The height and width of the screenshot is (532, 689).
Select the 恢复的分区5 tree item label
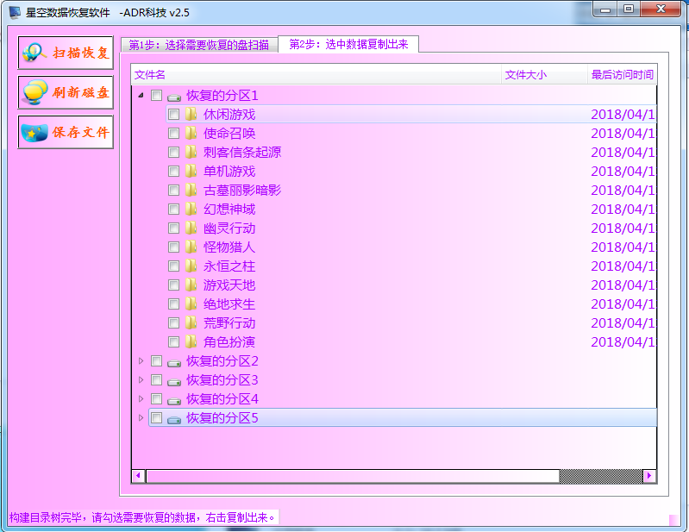(x=222, y=418)
